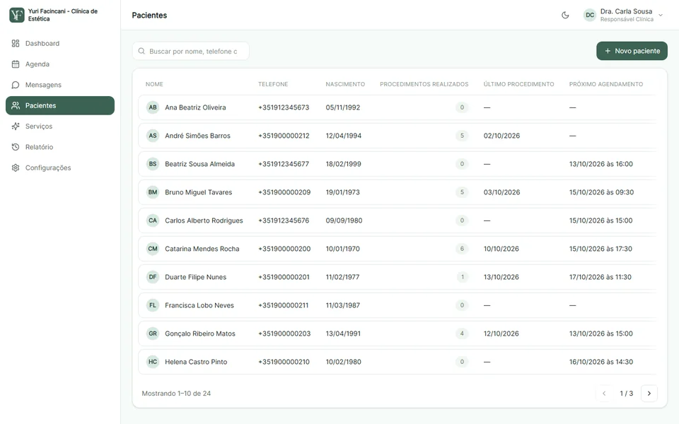This screenshot has height=424, width=679.
Task: Open the Configurações menu item
Action: coord(59,168)
